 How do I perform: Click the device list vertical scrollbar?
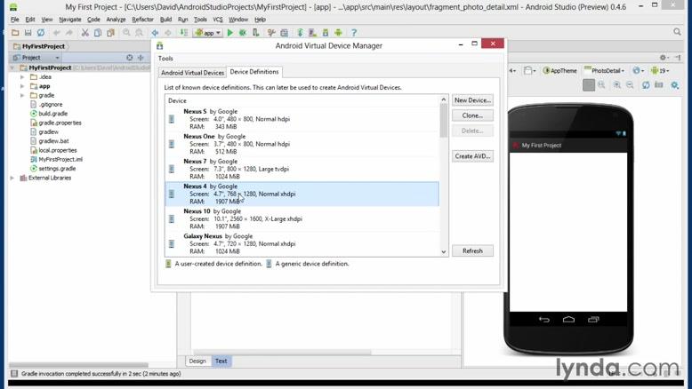444,121
